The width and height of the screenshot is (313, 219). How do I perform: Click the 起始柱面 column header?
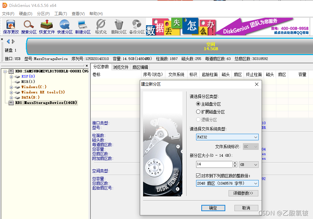[210, 74]
